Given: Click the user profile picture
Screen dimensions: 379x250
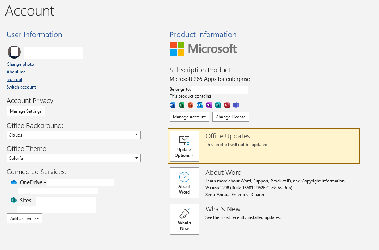Looking at the screenshot, I should coord(14,52).
